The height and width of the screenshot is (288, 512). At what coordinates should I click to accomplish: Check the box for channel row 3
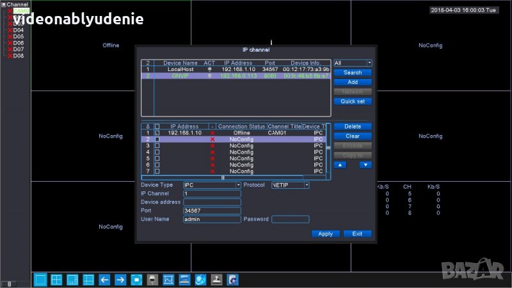[157, 146]
